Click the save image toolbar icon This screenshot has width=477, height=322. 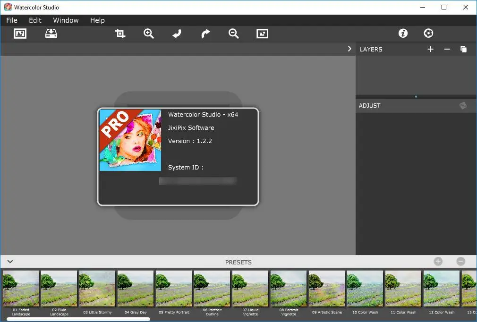(x=51, y=34)
